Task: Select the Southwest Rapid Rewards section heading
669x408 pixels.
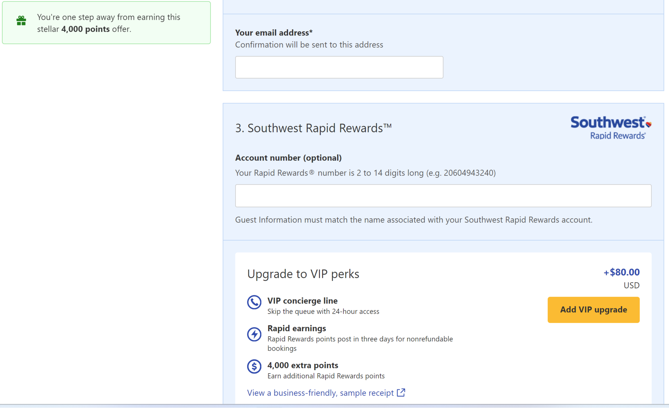Action: click(313, 128)
